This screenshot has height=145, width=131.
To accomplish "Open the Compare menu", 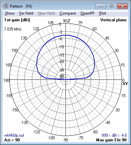I will [67, 13].
